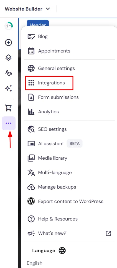Open the checklist progress icon

[9, 26]
